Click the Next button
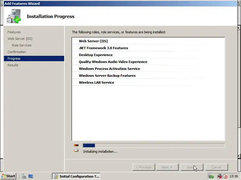 (x=167, y=167)
